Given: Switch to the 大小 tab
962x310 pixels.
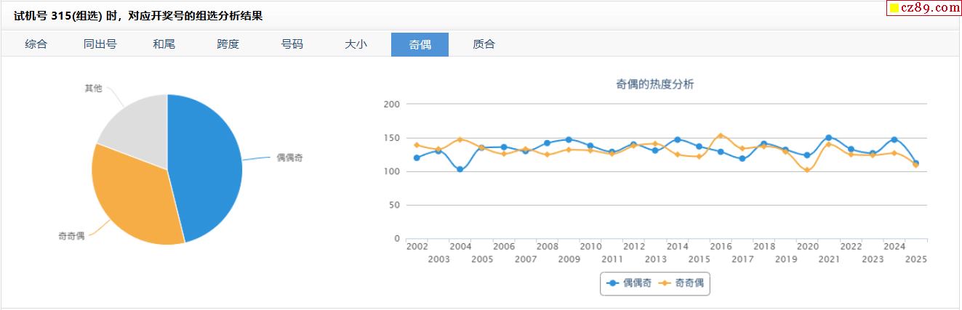Looking at the screenshot, I should [356, 44].
